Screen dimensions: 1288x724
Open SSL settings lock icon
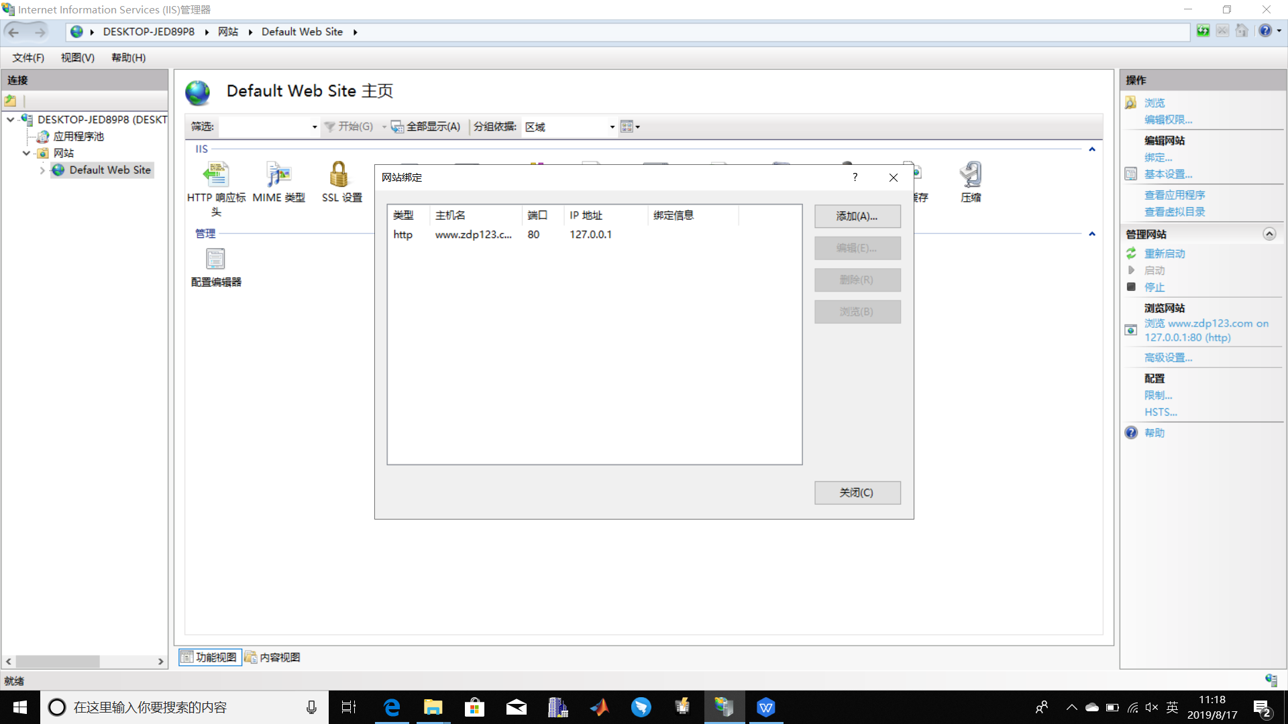339,175
